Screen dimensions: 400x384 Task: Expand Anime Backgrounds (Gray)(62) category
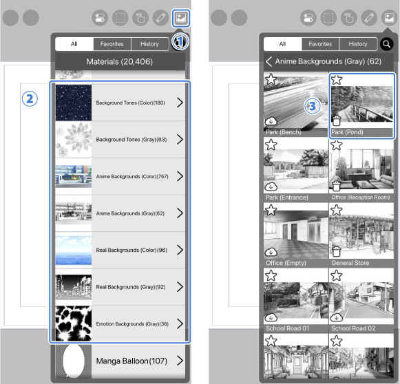click(x=120, y=213)
